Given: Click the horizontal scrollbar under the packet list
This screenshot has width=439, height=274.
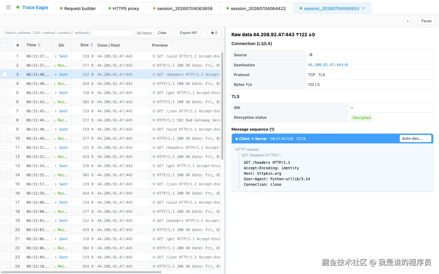Looking at the screenshot, I should click(81, 272).
